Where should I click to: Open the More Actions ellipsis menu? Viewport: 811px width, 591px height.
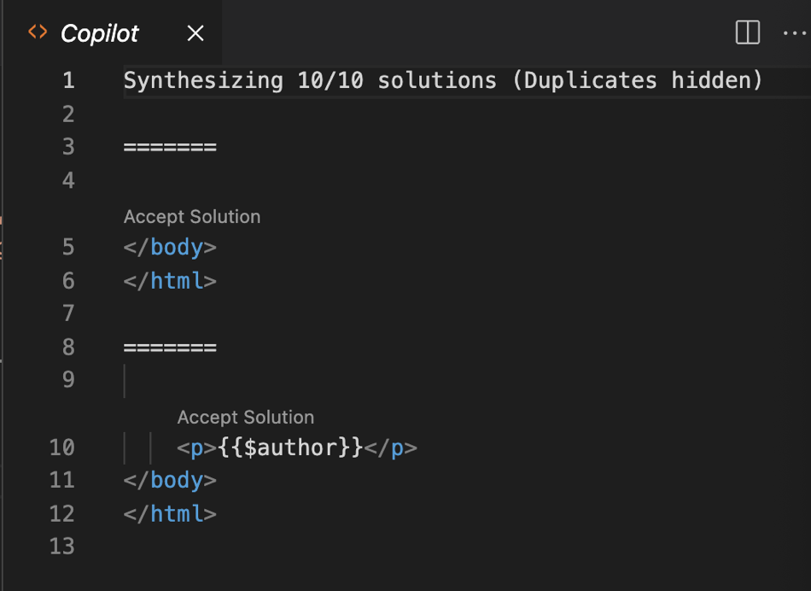(794, 33)
